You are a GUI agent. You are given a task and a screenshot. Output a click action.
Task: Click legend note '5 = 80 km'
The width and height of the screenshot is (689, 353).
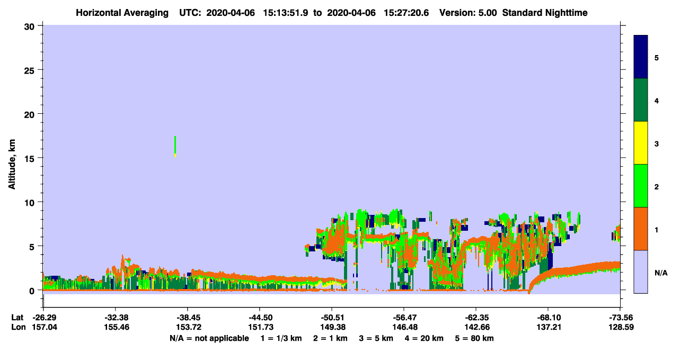click(x=474, y=338)
